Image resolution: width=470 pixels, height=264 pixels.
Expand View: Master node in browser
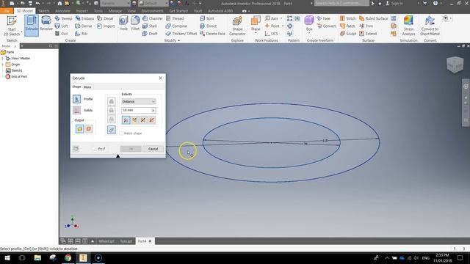3,58
